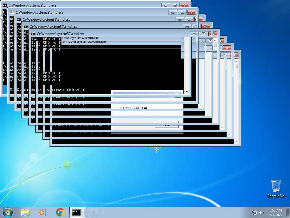
Task: Minimize the first cascaded cmd window
Action: point(166,5)
